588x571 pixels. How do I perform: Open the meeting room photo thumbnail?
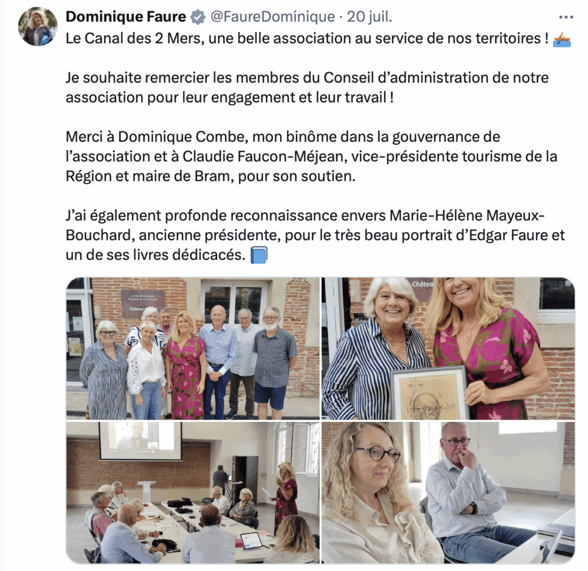[x=193, y=492]
